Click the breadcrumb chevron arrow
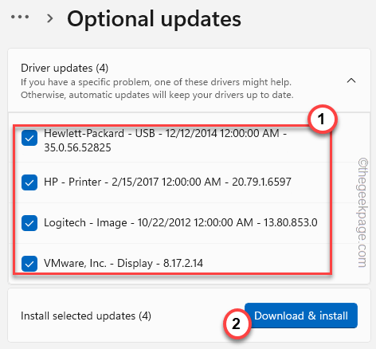Viewport: 376px width, 349px height. 49,18
